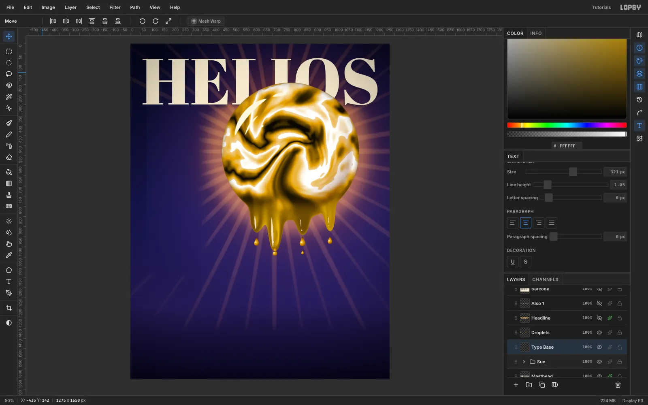Show the hidden Headline layer
The width and height of the screenshot is (648, 405).
[x=599, y=318]
